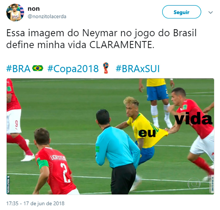The height and width of the screenshot is (210, 220).
Task: Click the number 2 on Lichtsteiner's jersey
Action: click(x=65, y=173)
